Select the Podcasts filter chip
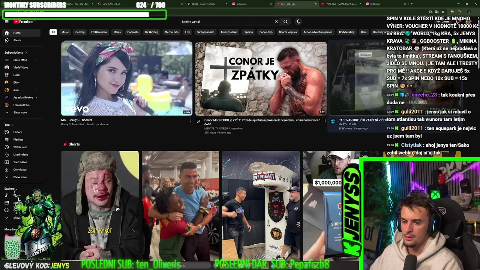This screenshot has height=270, width=480. (133, 32)
